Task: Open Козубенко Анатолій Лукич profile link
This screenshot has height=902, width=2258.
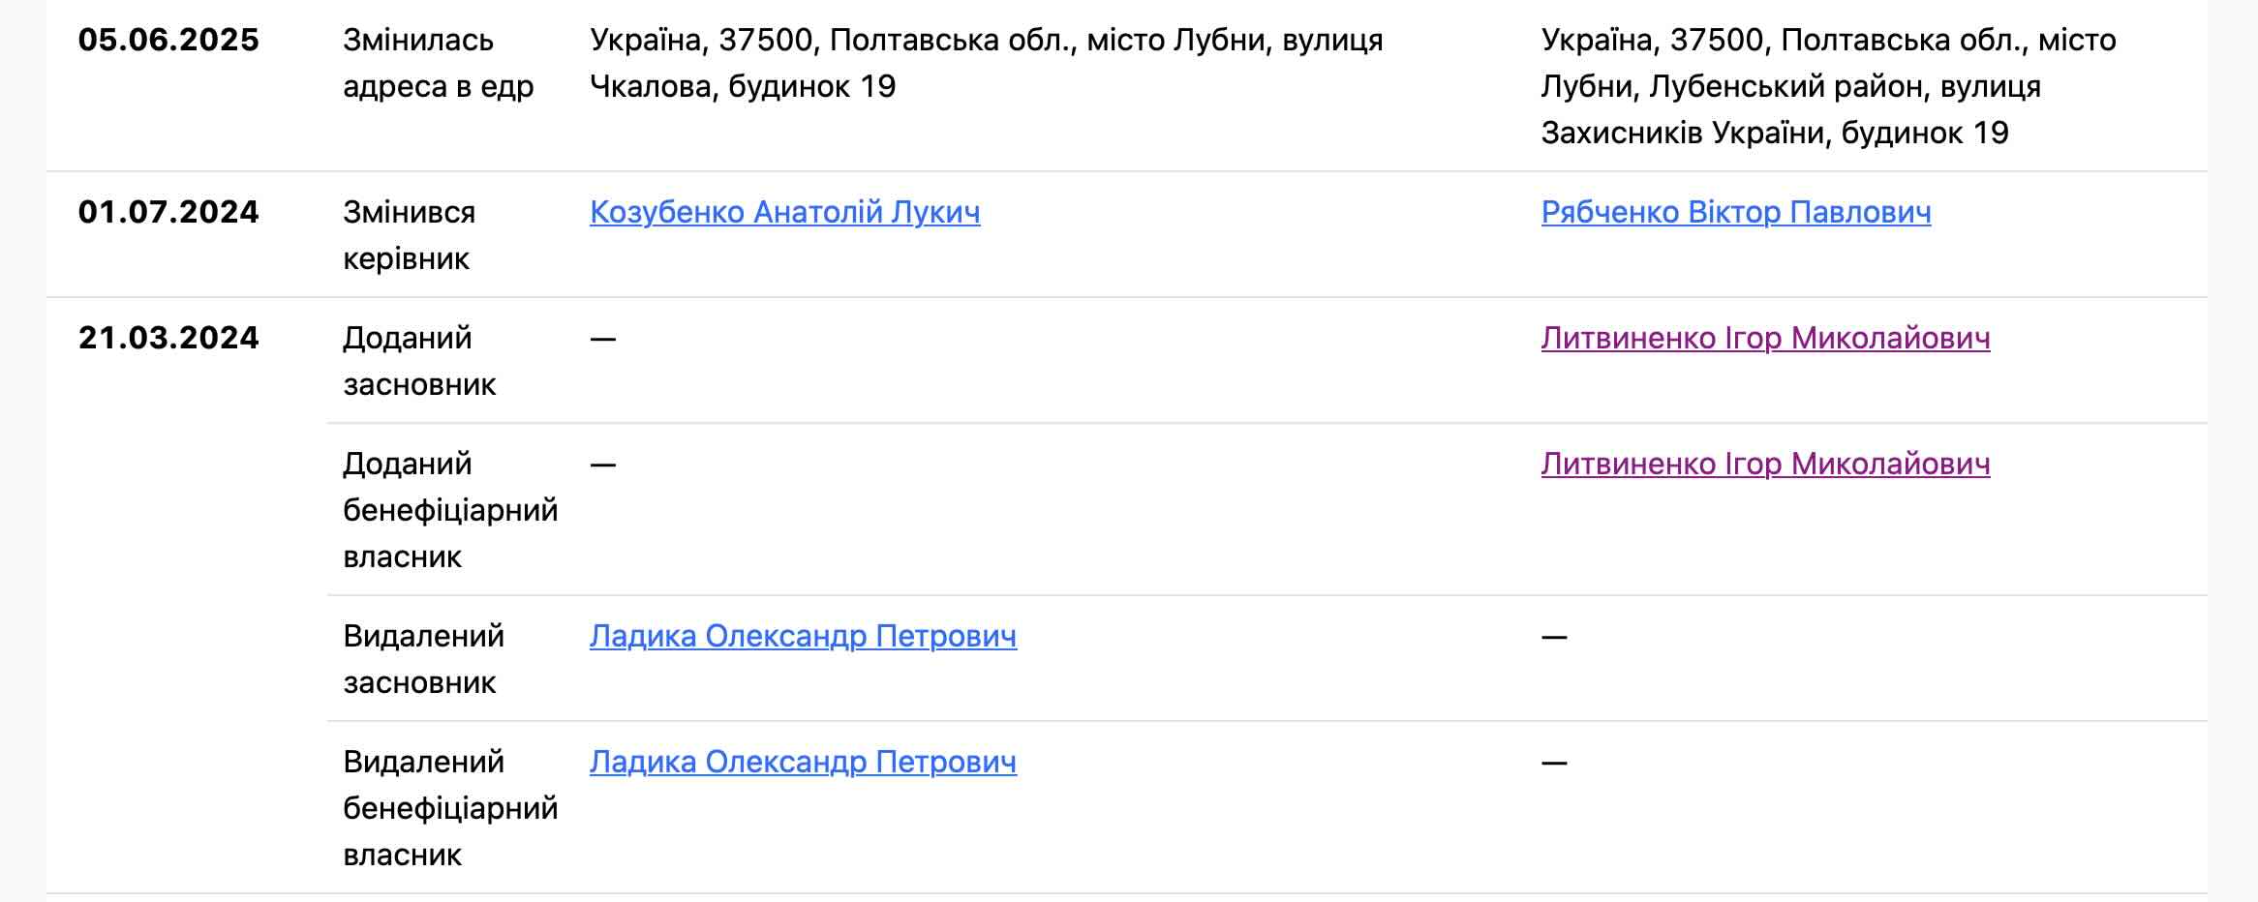Action: [784, 212]
